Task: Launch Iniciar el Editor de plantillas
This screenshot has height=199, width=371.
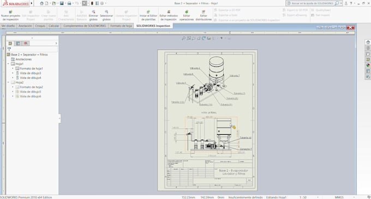Action: tap(148, 15)
